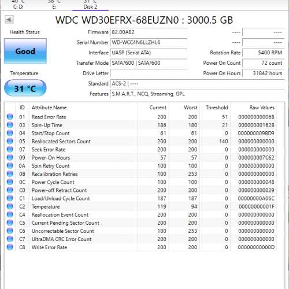This screenshot has height=289, width=289.
Task: Switch to the E: drive tab
Action: pos(54,5)
